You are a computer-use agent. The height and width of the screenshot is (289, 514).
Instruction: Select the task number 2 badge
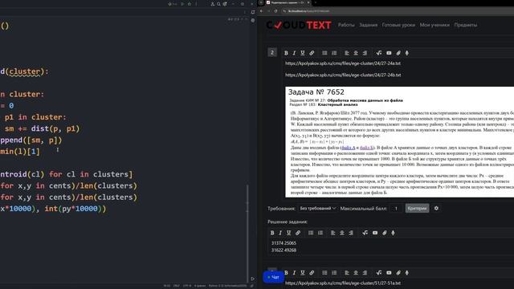(272, 52)
